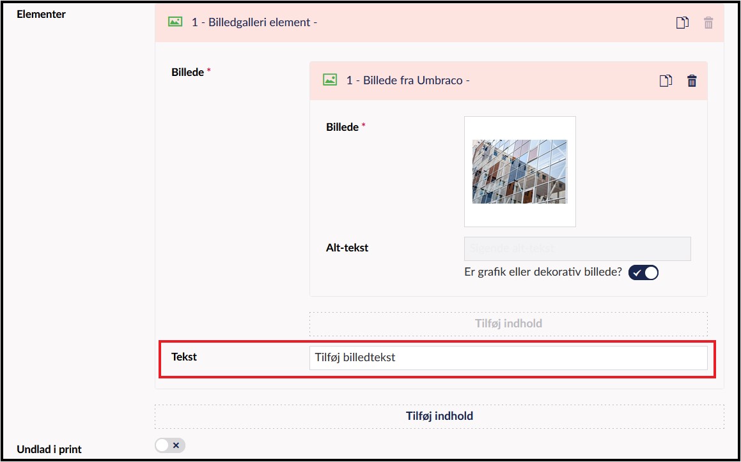Collapse the '1 - Billede fra Umbraco' title row
The image size is (741, 462).
[408, 80]
